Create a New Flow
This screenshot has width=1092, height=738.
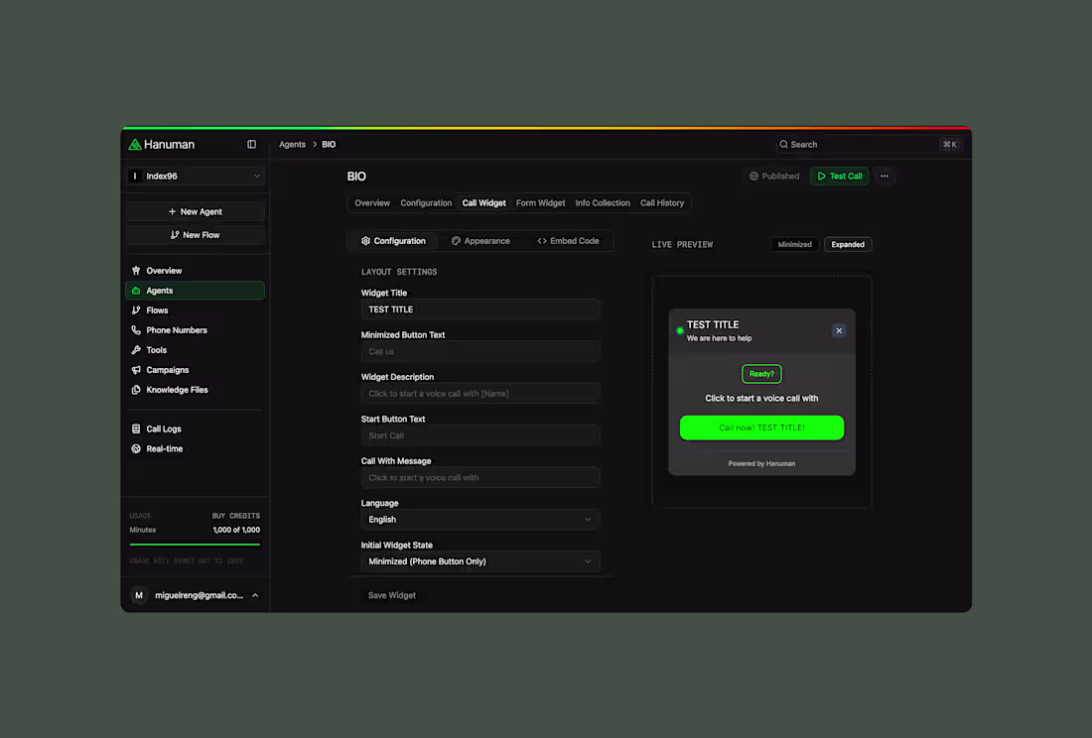195,235
